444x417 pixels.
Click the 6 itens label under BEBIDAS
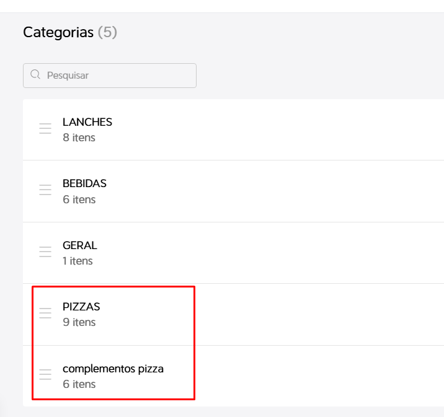79,200
